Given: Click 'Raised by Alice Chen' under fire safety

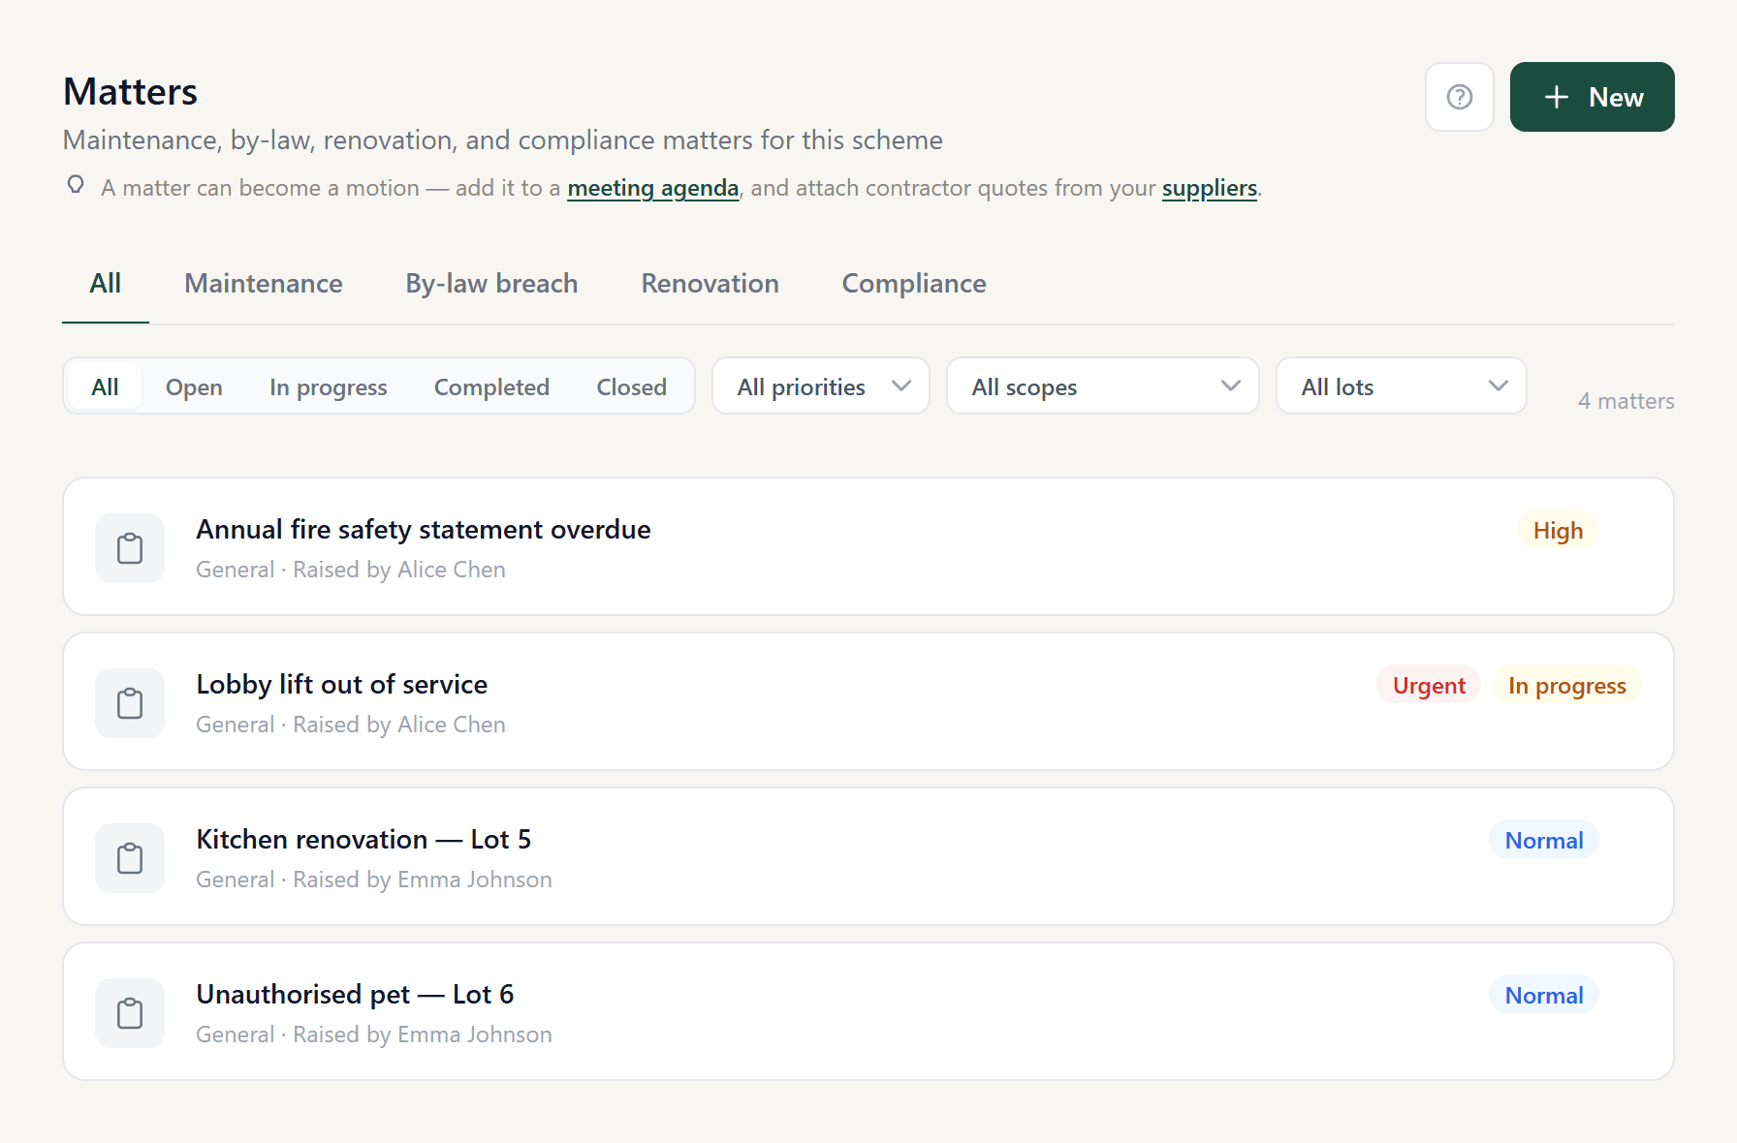Looking at the screenshot, I should coord(399,570).
